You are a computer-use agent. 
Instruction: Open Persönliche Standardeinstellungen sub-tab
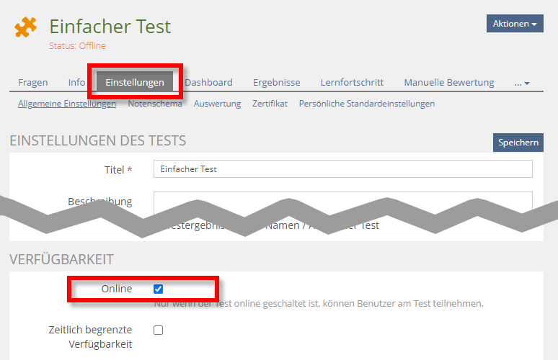366,104
